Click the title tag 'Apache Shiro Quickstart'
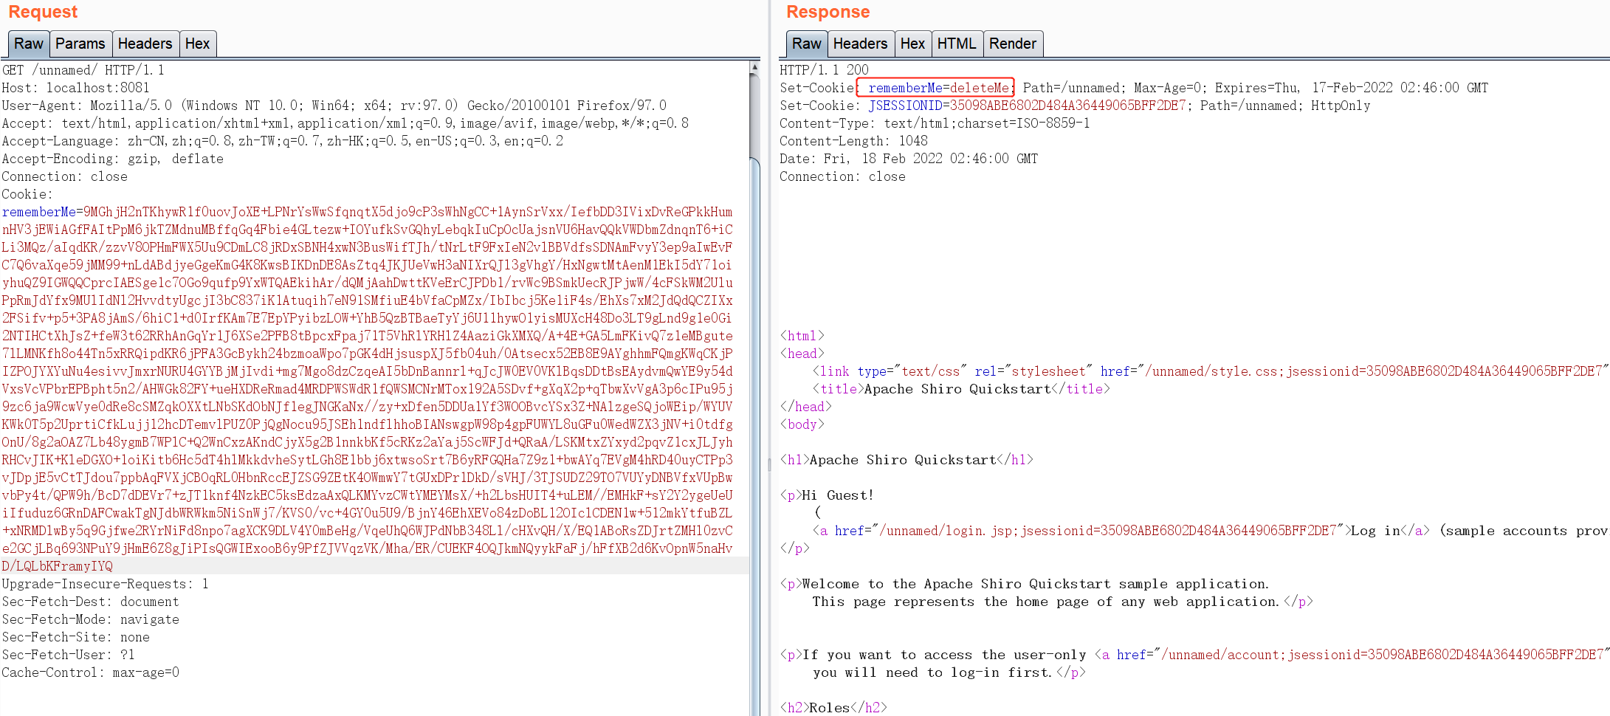The width and height of the screenshot is (1610, 716). [961, 389]
